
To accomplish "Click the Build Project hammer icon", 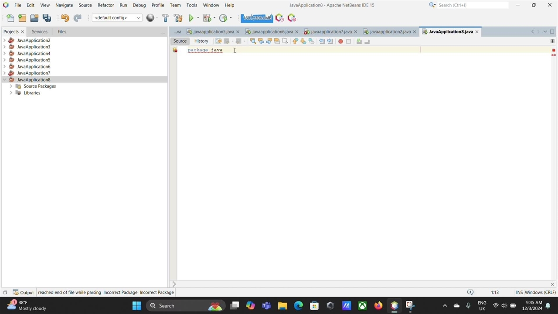I will pyautogui.click(x=165, y=18).
